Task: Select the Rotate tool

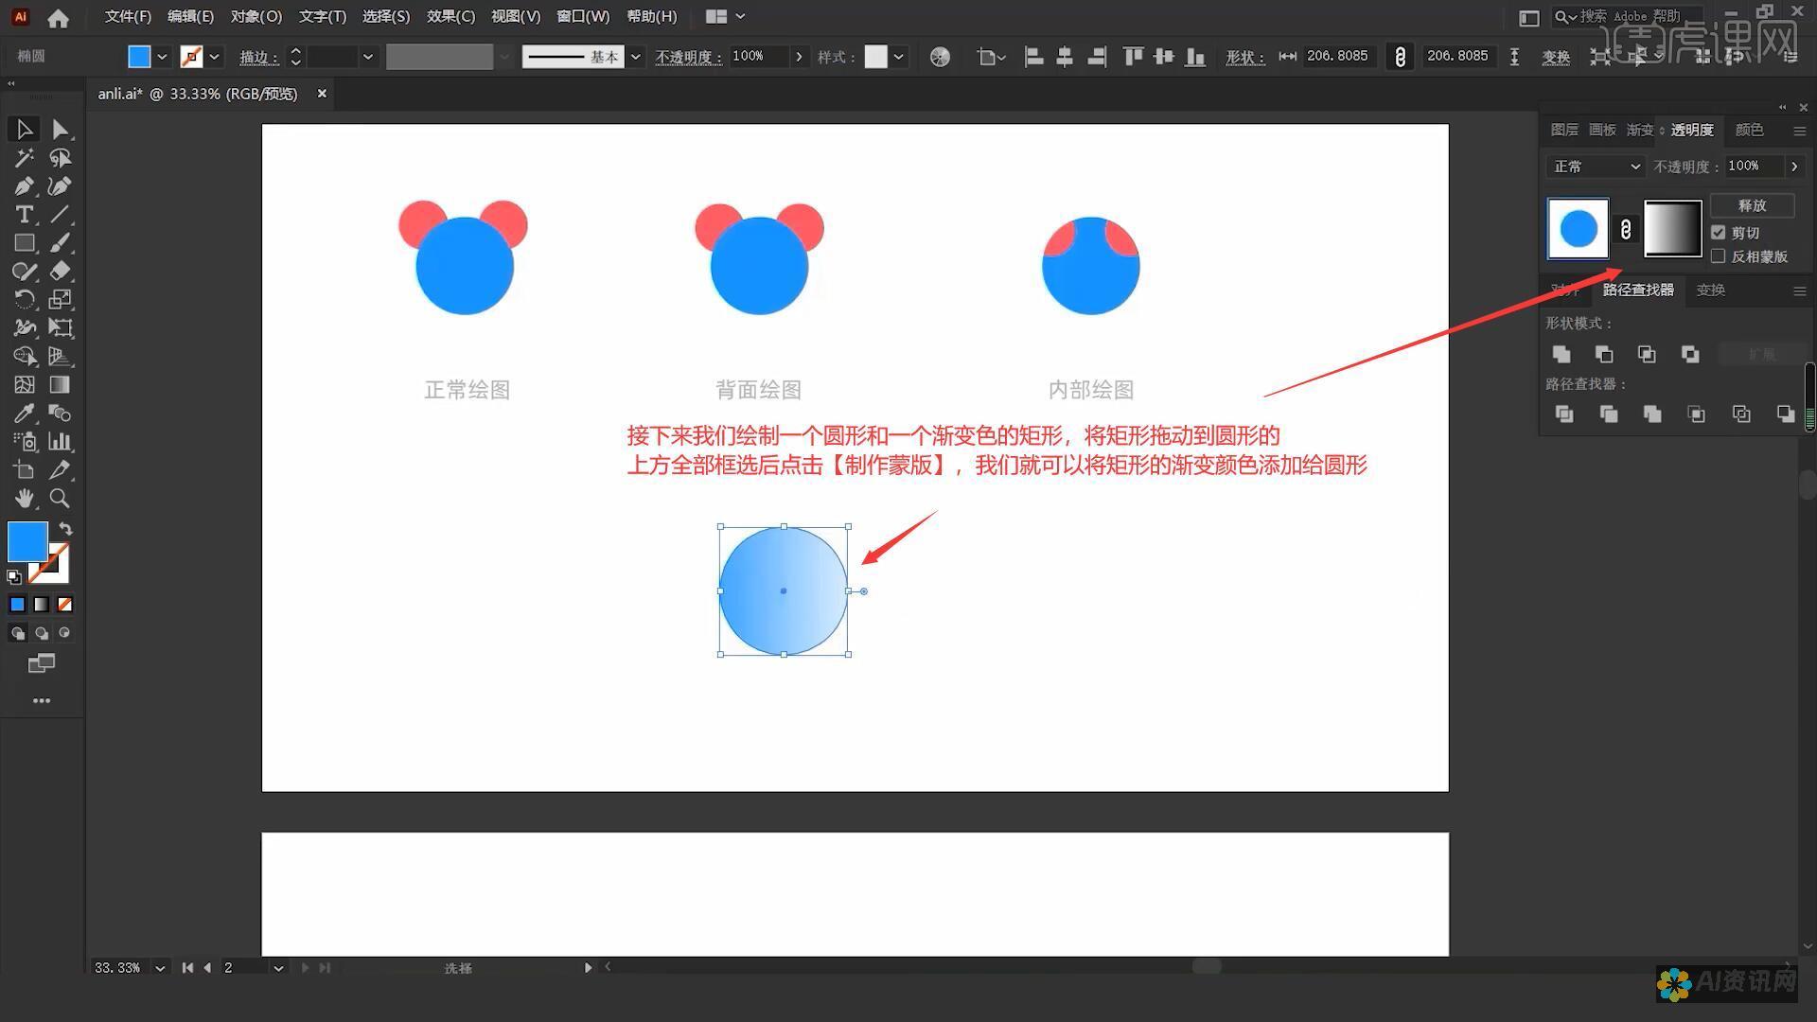Action: (x=23, y=299)
